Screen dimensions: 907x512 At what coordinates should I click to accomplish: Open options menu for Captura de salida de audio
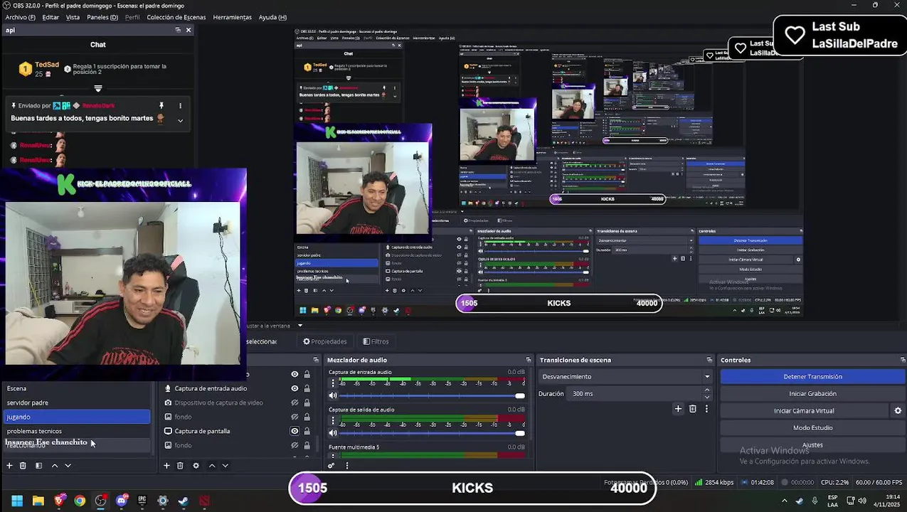coord(332,420)
